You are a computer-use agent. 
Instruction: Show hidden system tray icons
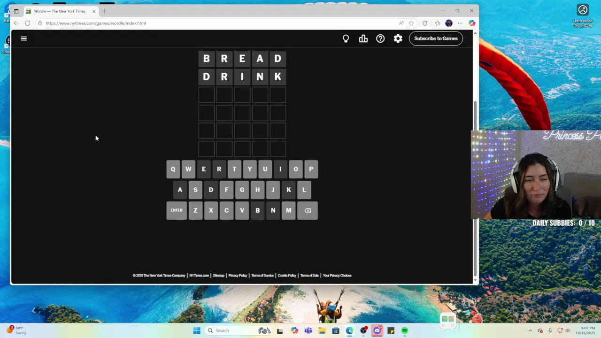530,330
